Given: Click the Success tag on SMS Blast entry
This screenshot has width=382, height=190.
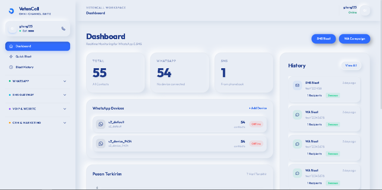Looking at the screenshot, I should click(x=333, y=95).
